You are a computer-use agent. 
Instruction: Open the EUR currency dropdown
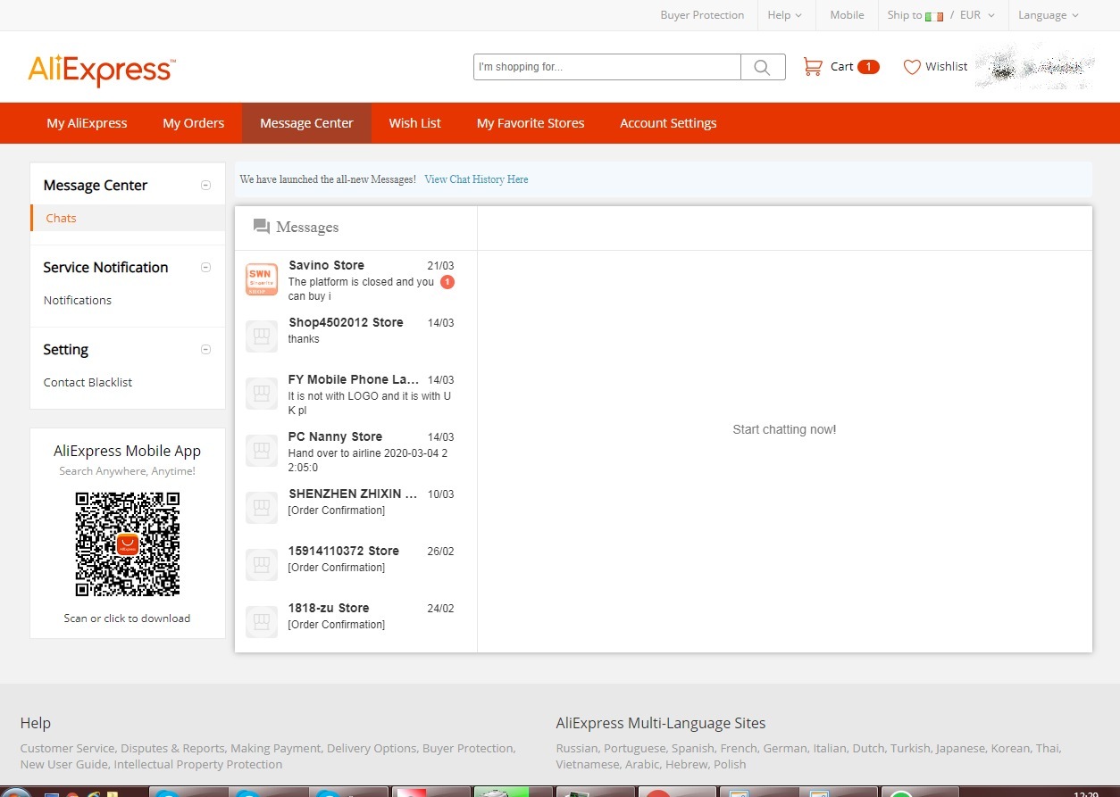(x=977, y=15)
